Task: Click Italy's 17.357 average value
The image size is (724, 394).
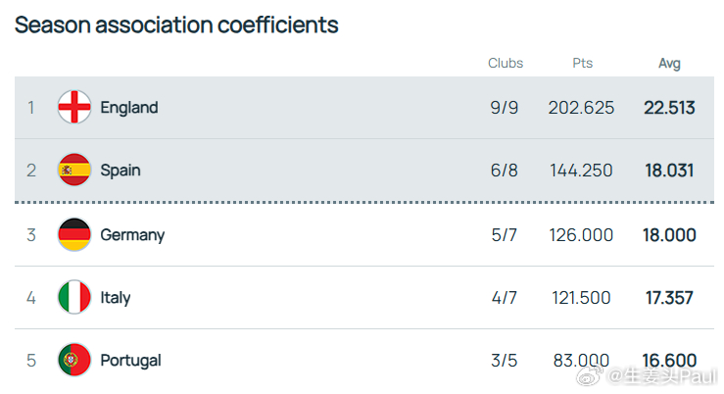Action: 669,297
